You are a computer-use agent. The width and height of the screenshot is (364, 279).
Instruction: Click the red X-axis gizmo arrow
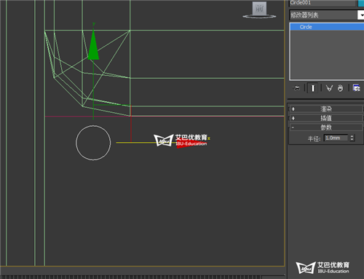[x=191, y=144]
